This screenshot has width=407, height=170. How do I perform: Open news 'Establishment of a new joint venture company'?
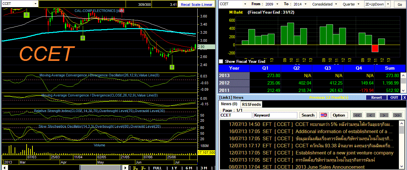[x=344, y=153]
